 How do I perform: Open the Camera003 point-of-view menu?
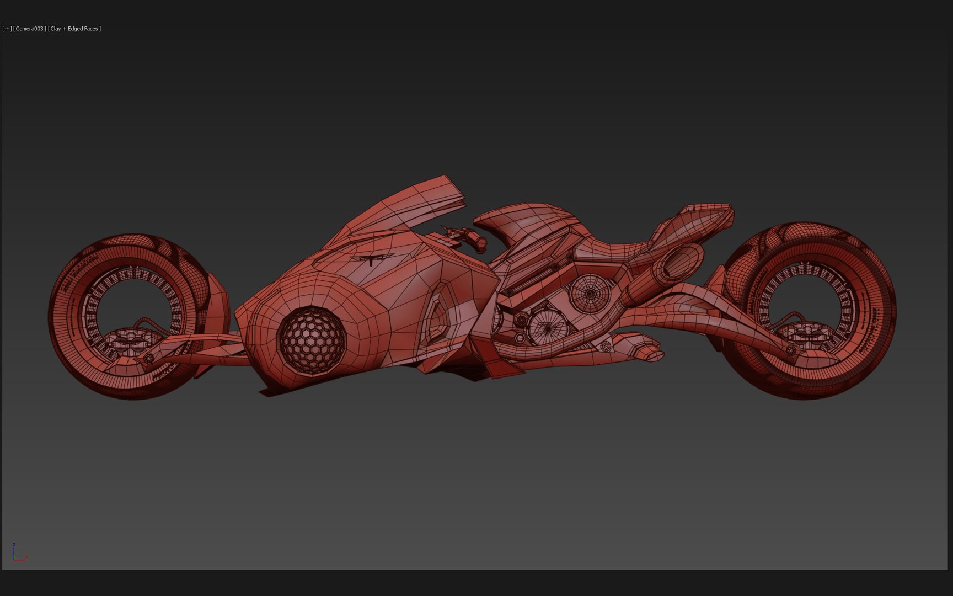click(x=30, y=29)
